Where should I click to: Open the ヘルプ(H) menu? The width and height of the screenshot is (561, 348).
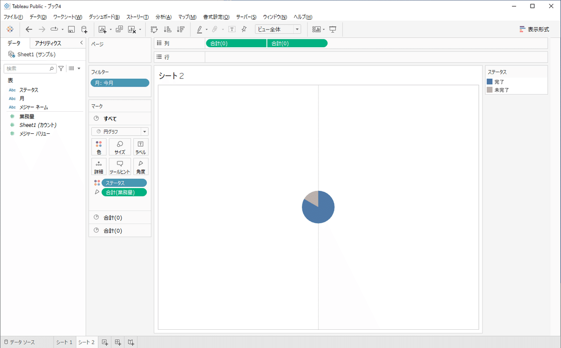click(x=303, y=17)
